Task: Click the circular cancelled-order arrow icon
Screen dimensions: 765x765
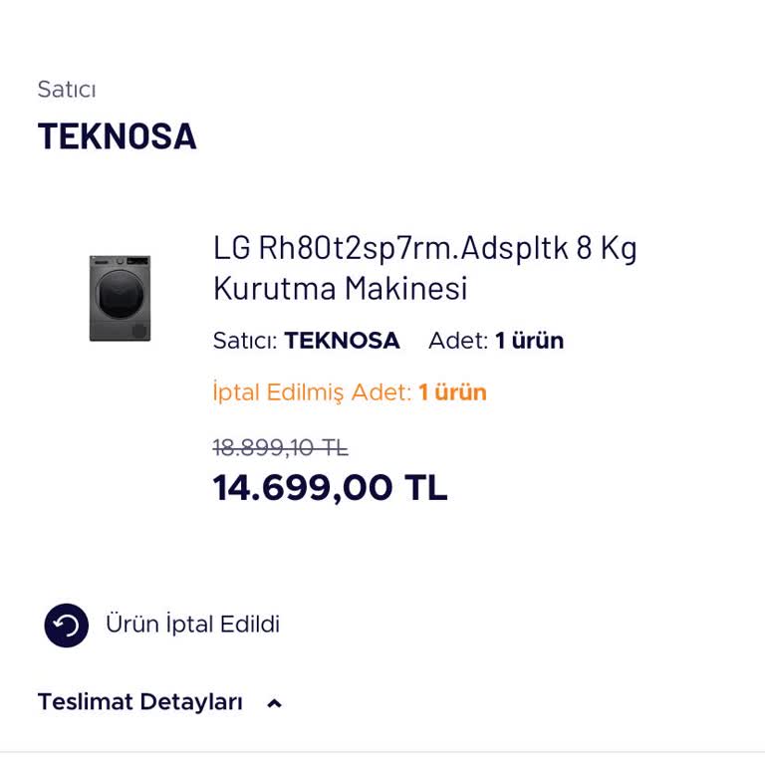Action: click(67, 626)
